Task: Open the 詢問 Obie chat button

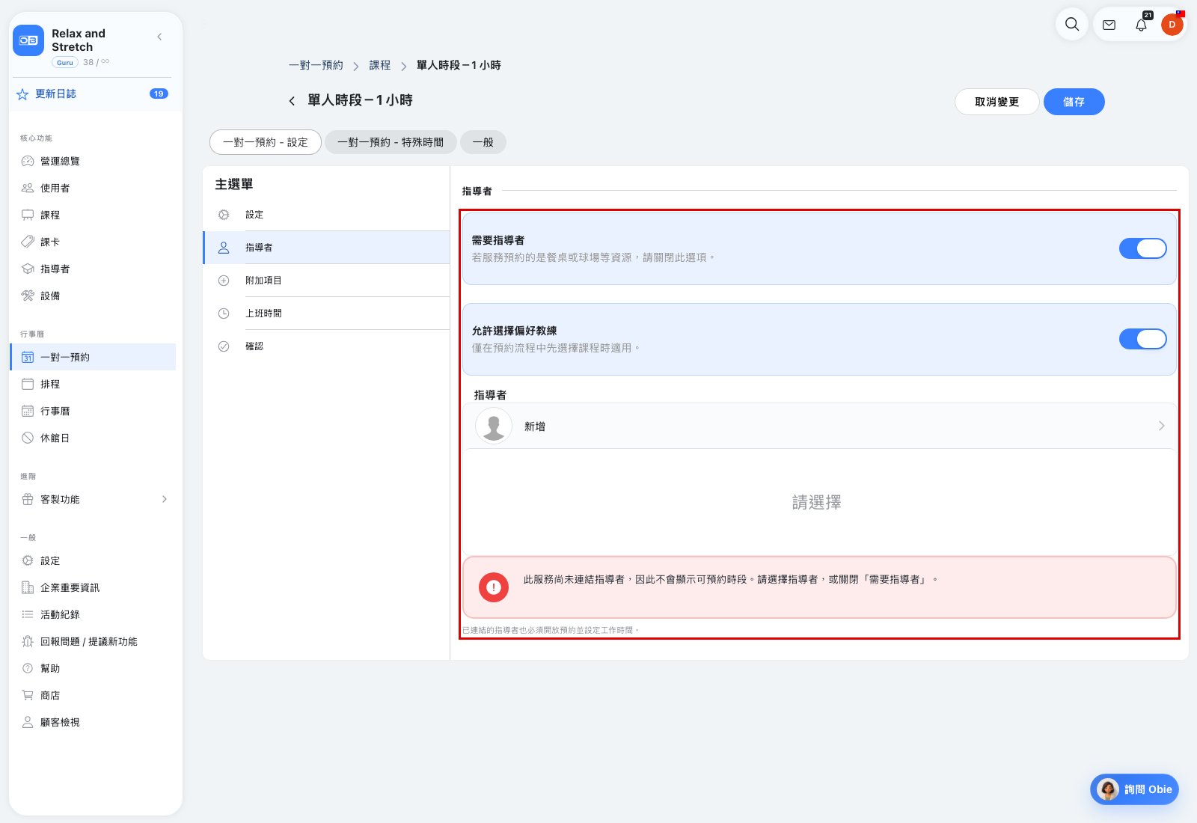Action: click(x=1134, y=789)
